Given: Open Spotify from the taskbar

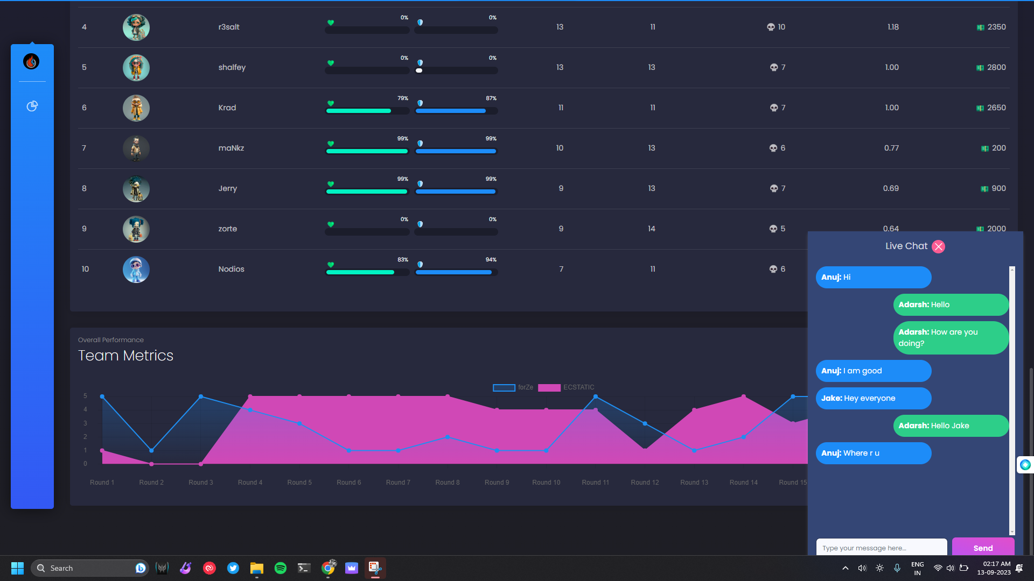Looking at the screenshot, I should [x=281, y=568].
